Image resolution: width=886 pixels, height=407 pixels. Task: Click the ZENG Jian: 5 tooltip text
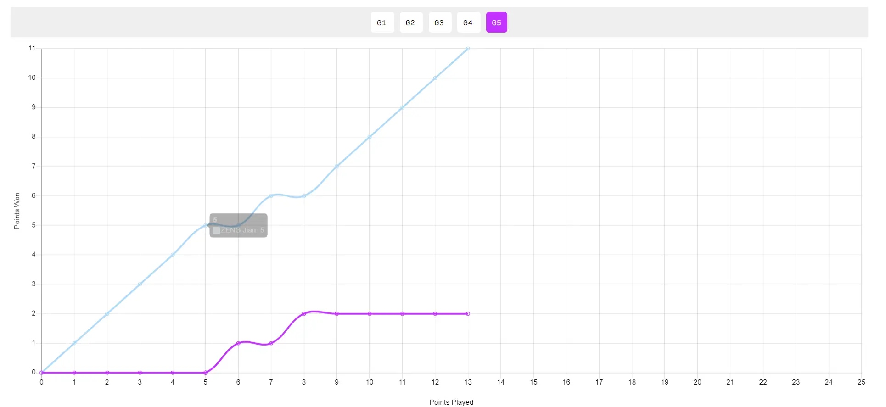pos(242,230)
